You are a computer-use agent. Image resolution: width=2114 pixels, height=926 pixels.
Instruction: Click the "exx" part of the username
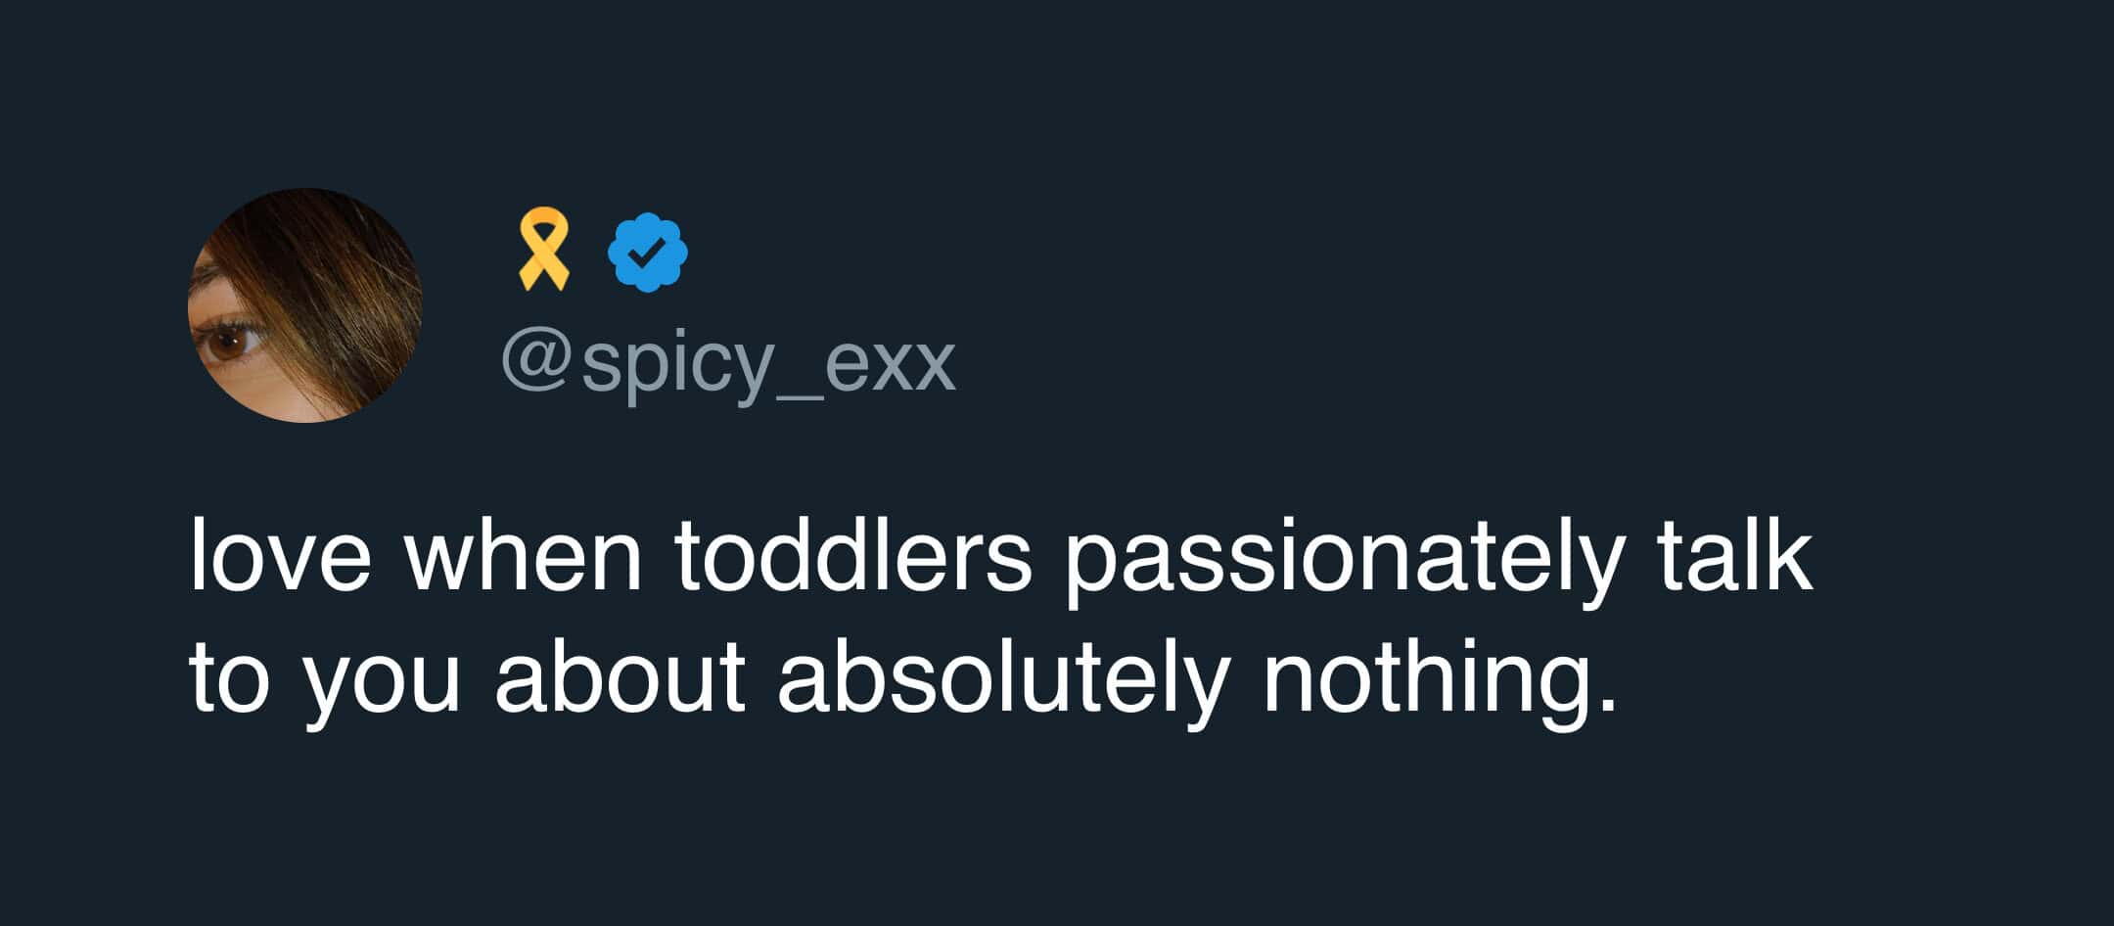(891, 364)
